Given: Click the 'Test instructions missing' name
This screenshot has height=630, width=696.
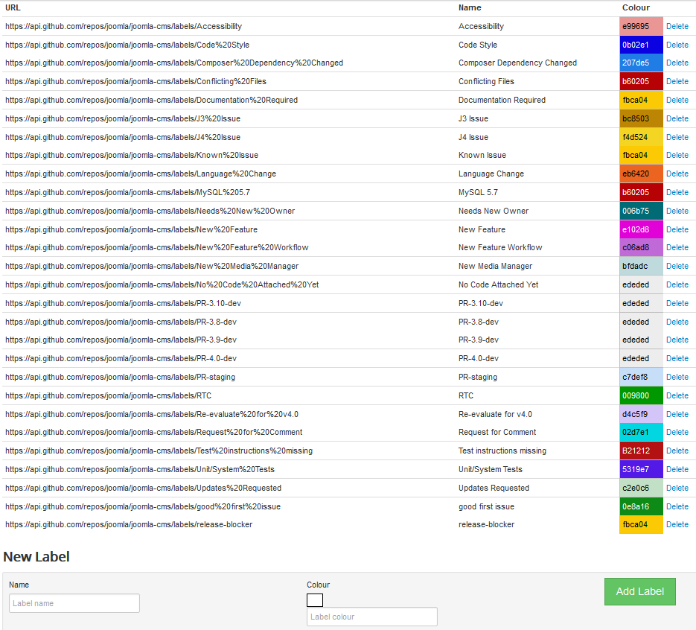Looking at the screenshot, I should tap(502, 451).
